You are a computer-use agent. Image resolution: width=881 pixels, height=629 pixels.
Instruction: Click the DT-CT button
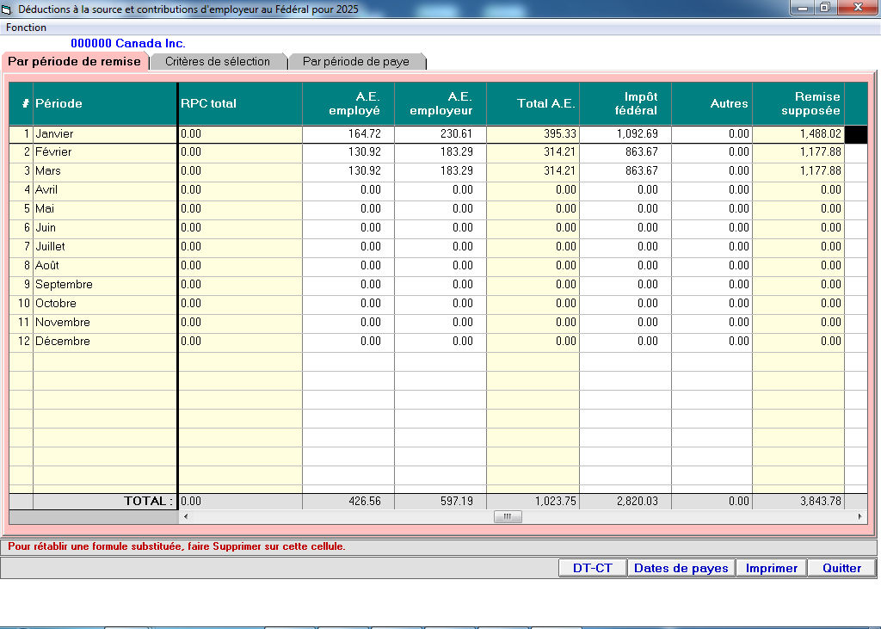click(592, 568)
